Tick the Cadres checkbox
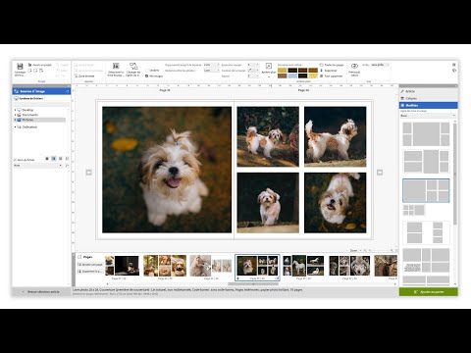The image size is (471, 353). [147, 71]
